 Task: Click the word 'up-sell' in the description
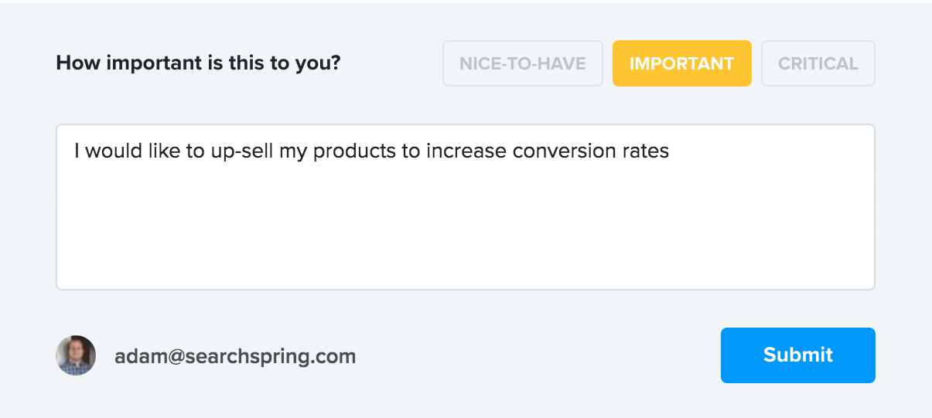[x=241, y=151]
